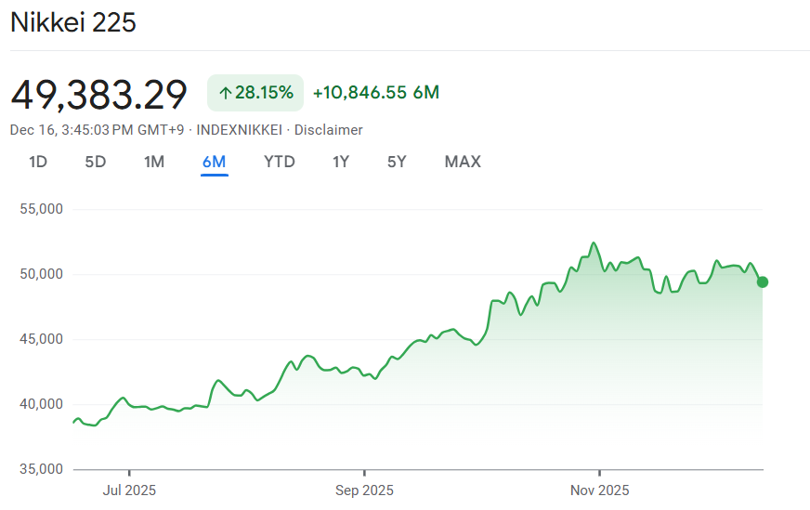Click the Sep 2025 axis label

(364, 490)
